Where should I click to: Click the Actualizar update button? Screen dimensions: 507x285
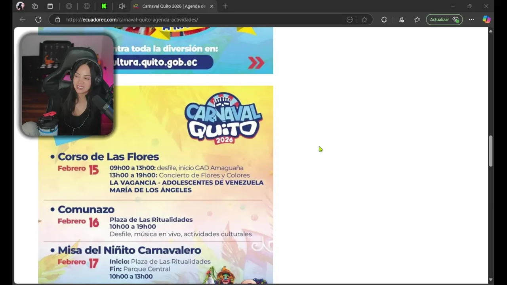tap(444, 19)
